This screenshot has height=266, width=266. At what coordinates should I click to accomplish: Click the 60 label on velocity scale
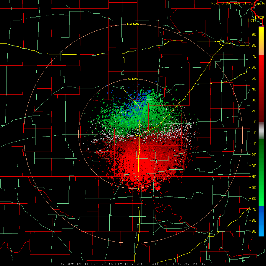click(254, 67)
